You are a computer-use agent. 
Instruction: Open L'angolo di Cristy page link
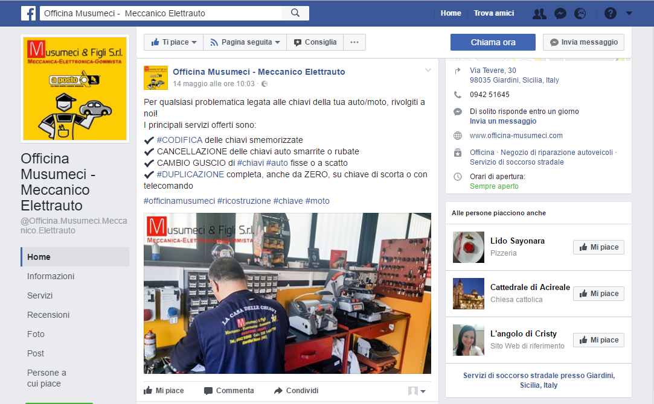(524, 333)
